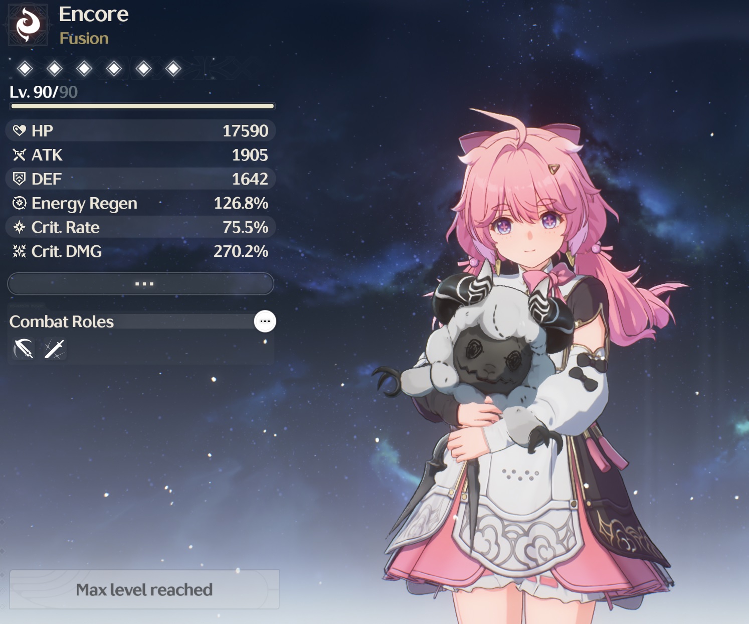Select the first ascension diamond icon
The height and width of the screenshot is (624, 749).
[x=25, y=68]
